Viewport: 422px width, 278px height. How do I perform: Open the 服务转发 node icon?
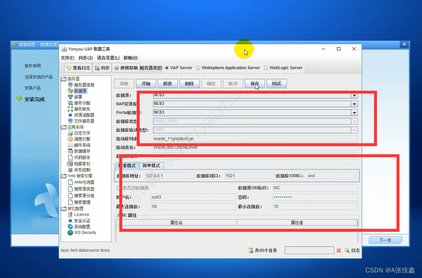pos(70,109)
